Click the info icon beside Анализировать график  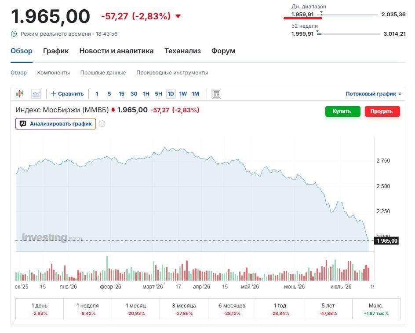tap(102, 124)
